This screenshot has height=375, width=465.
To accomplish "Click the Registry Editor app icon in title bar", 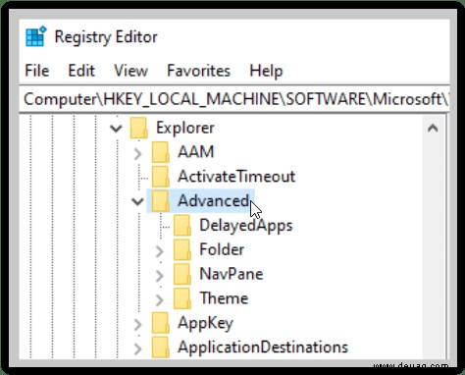I will pyautogui.click(x=36, y=36).
